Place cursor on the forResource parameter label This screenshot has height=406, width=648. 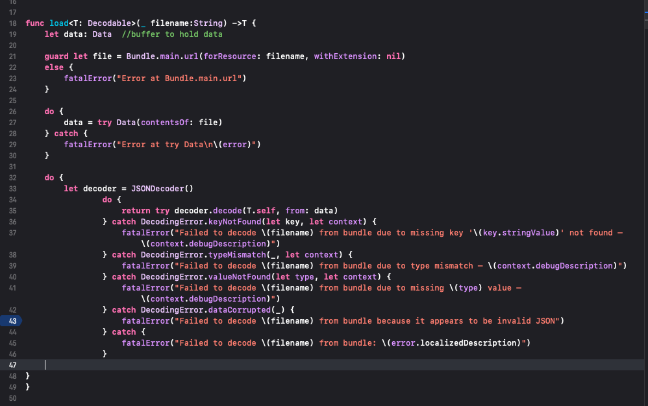tap(227, 56)
